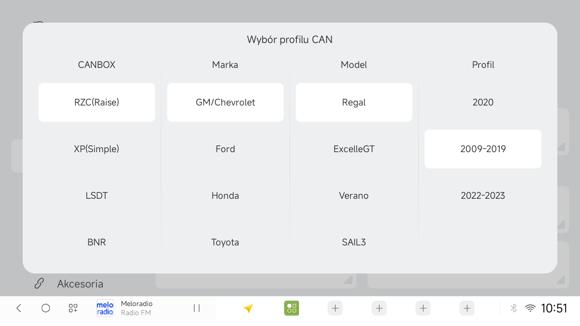The image size is (580, 326).
Task: Open the green four-circle app icon
Action: coord(291,308)
